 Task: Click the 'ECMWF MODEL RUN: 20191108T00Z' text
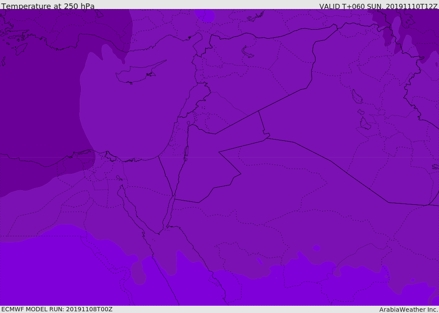coord(57,309)
